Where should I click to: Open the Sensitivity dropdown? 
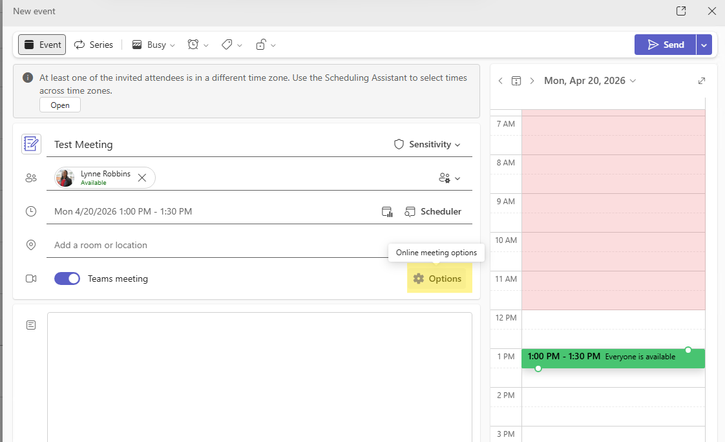428,144
